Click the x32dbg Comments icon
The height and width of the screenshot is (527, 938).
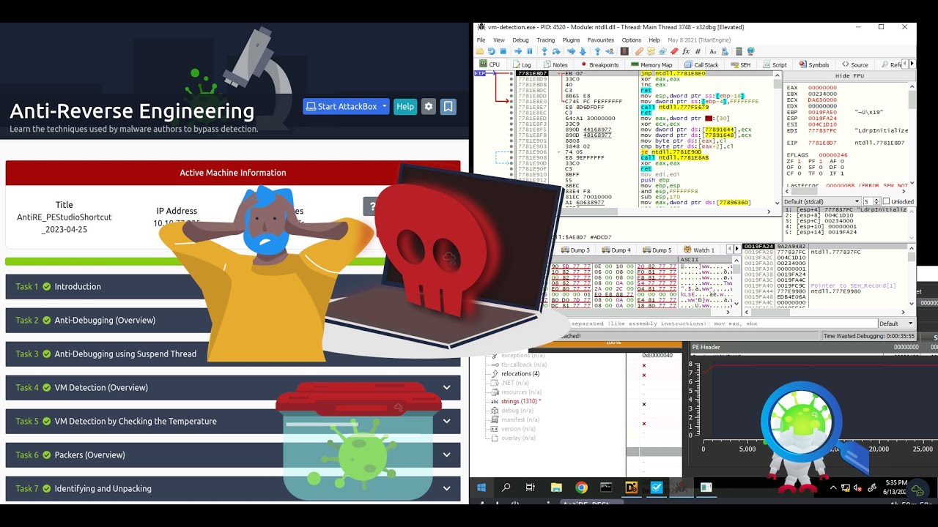click(651, 51)
